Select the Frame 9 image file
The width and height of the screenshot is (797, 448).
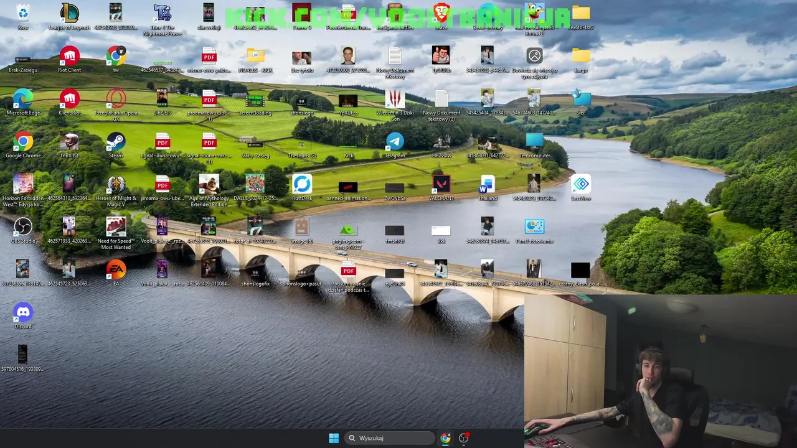coord(302,17)
